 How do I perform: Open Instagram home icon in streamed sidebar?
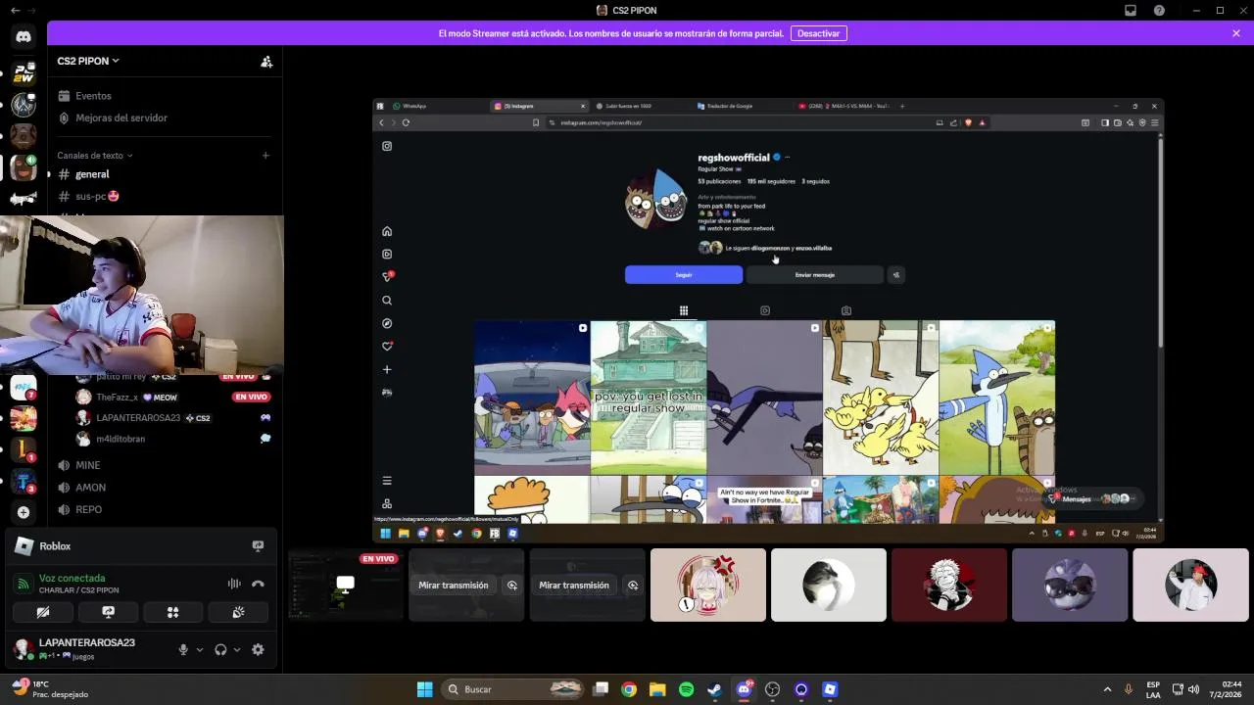click(x=387, y=231)
